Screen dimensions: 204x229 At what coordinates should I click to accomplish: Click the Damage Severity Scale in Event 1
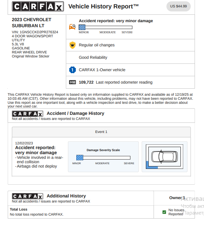pos(103,157)
